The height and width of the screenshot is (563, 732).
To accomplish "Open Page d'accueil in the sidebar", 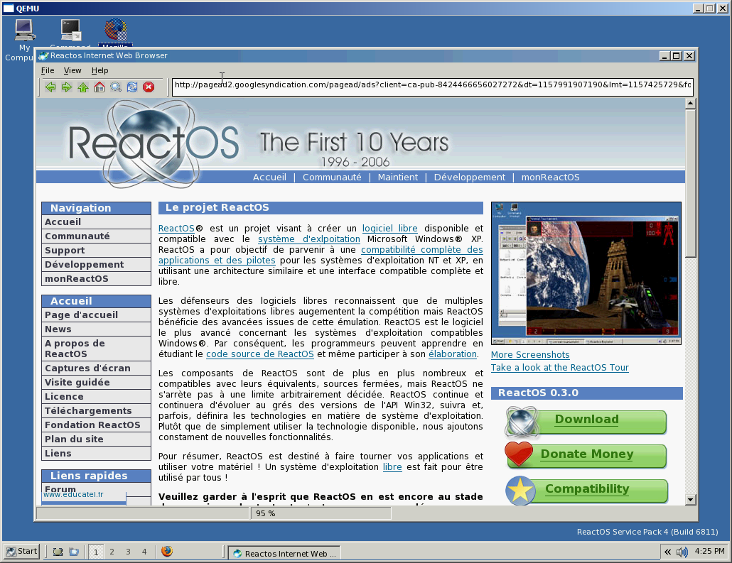I will pyautogui.click(x=96, y=315).
